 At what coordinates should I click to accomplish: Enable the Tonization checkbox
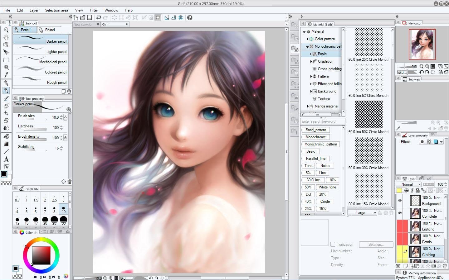click(333, 244)
